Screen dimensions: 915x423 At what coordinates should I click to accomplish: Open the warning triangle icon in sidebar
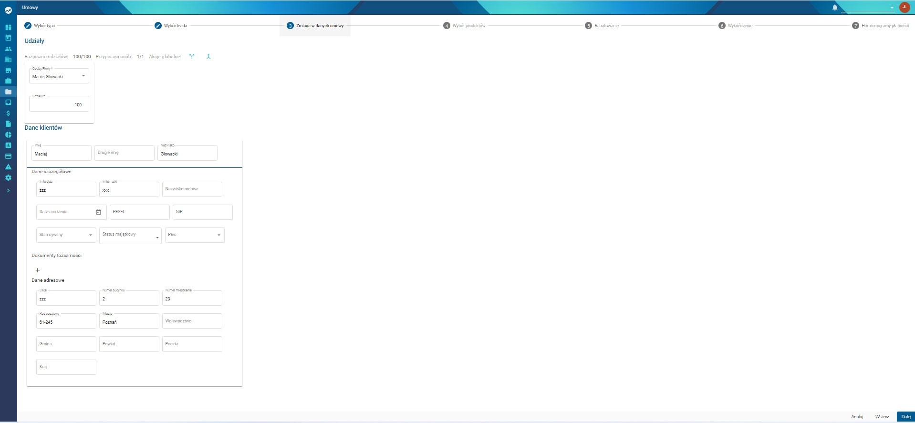click(8, 167)
